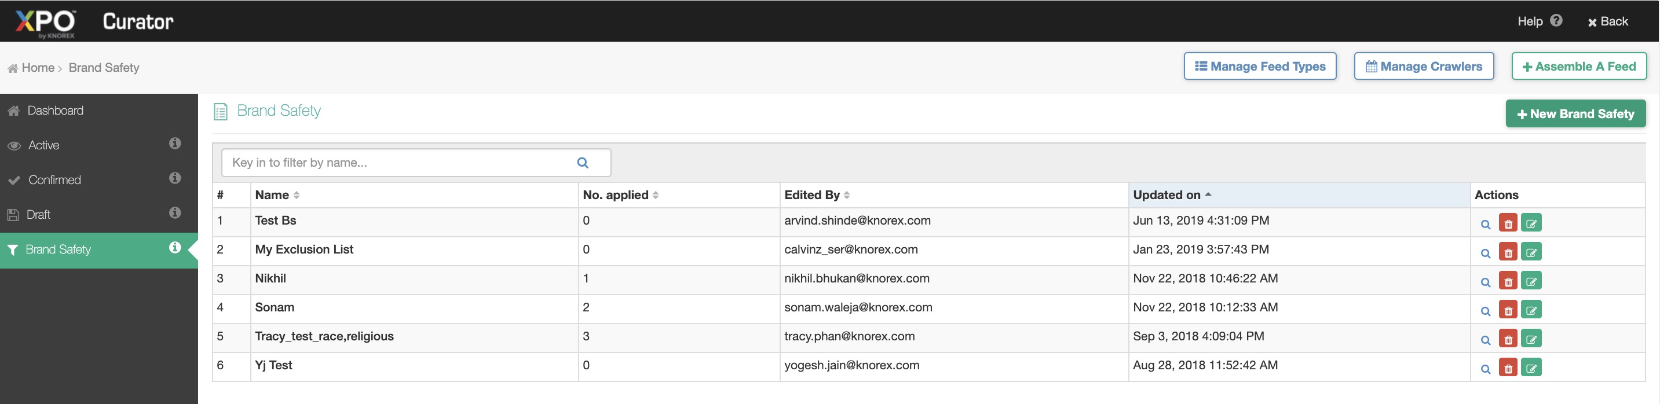This screenshot has width=1660, height=404.
Task: View details of the Nikhil entry
Action: (1485, 281)
